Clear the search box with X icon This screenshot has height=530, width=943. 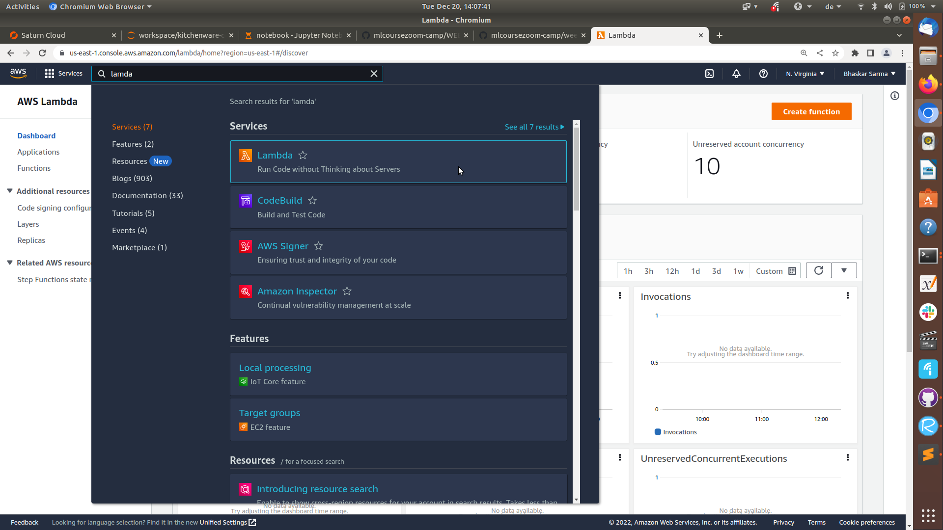click(x=374, y=74)
